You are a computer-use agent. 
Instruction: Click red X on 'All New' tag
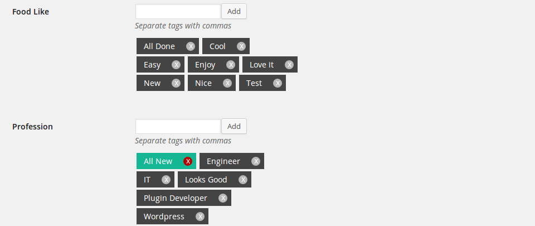click(x=188, y=161)
